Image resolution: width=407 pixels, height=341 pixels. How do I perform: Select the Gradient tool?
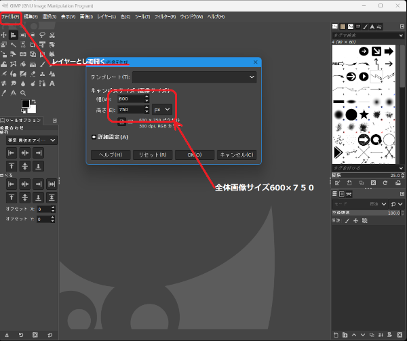coord(33,64)
